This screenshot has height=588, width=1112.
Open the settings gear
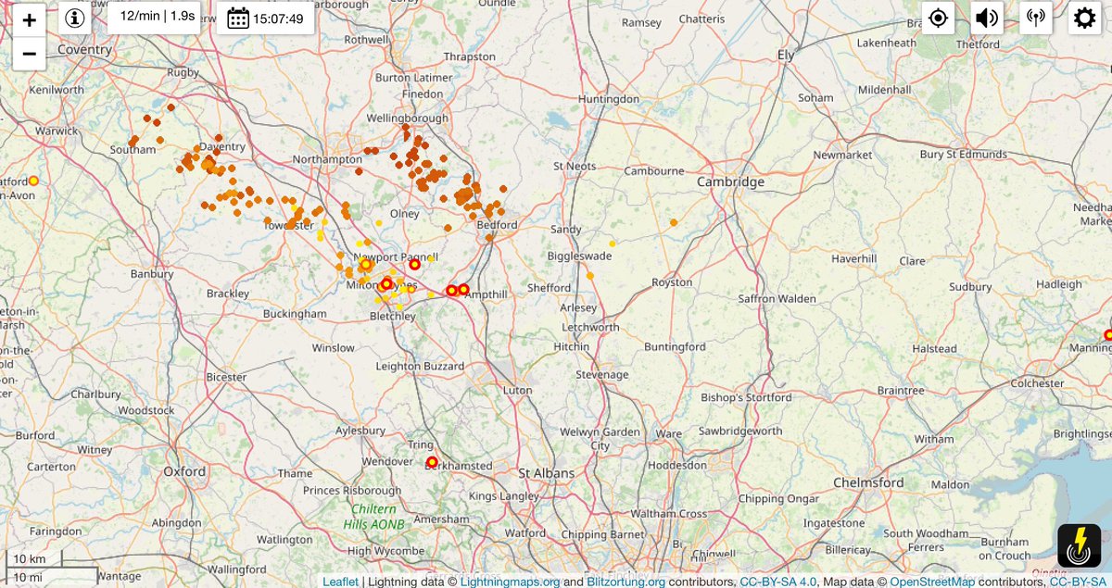(1084, 18)
